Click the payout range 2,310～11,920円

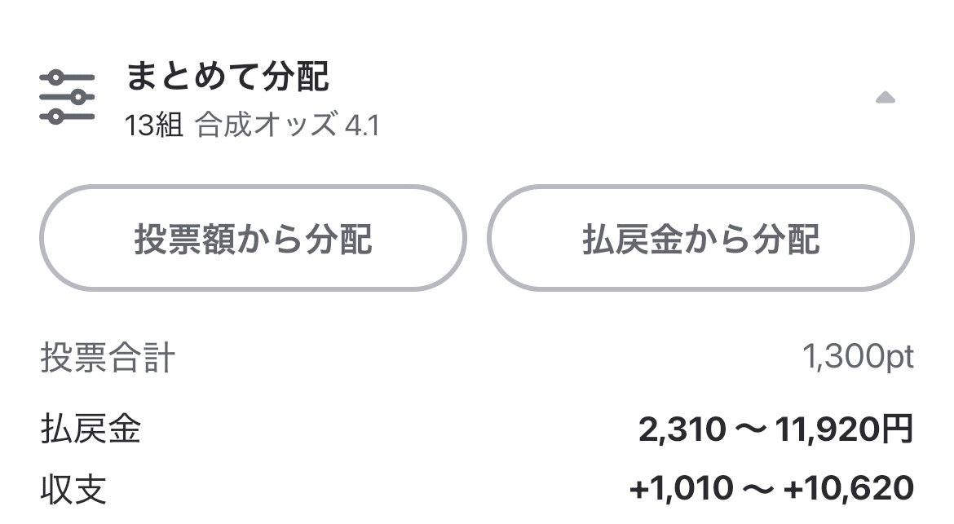(x=775, y=427)
